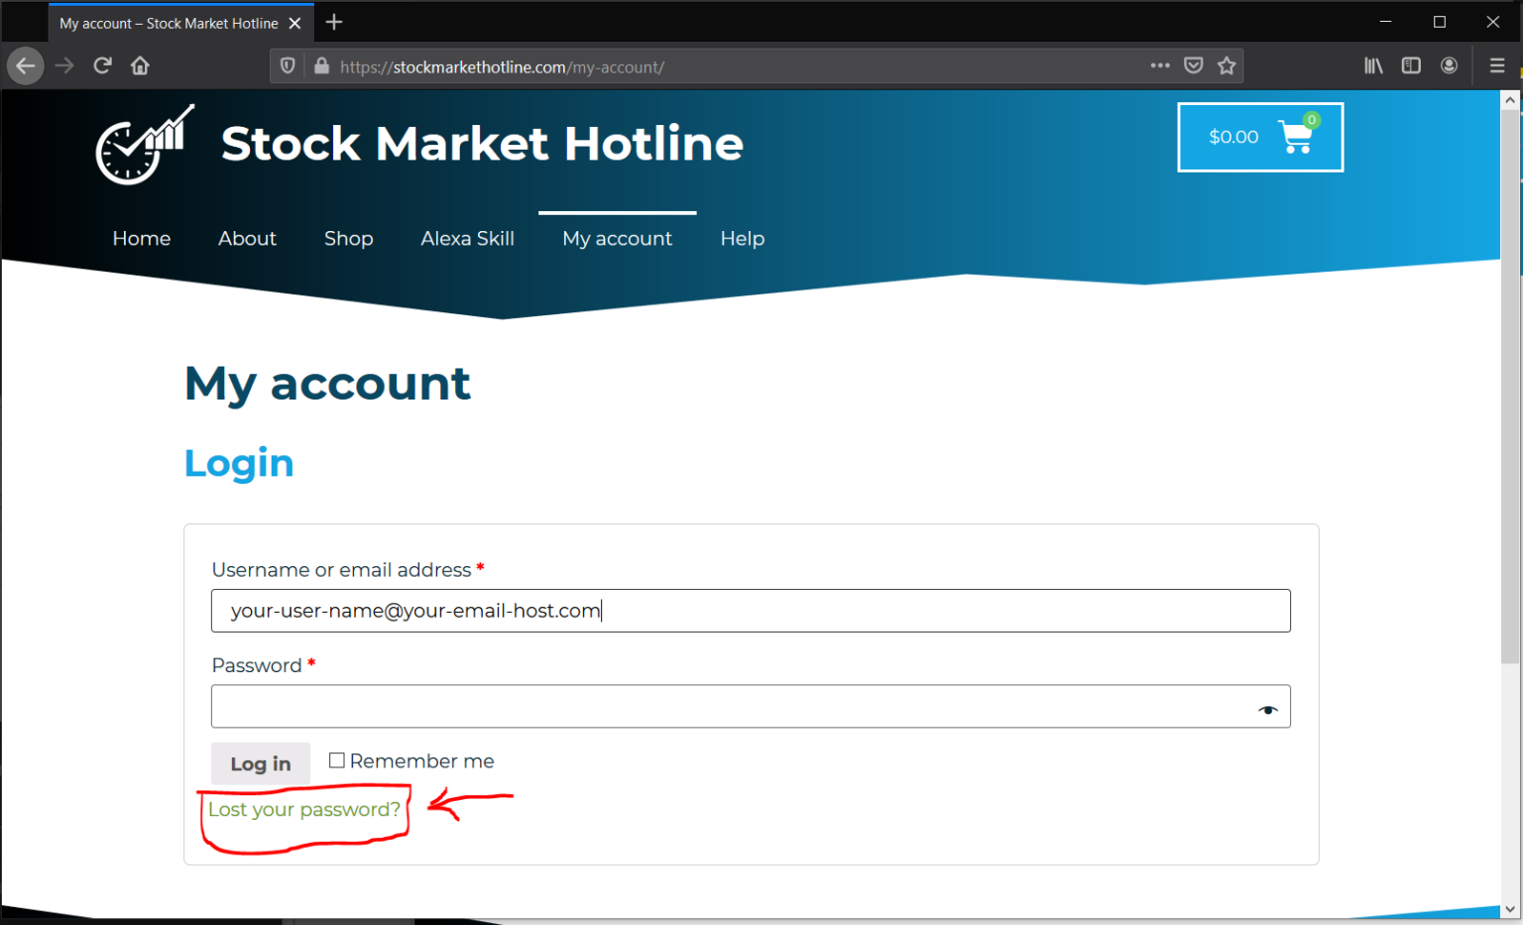Image resolution: width=1523 pixels, height=925 pixels.
Task: Open the page actions ellipsis menu
Action: point(1160,65)
